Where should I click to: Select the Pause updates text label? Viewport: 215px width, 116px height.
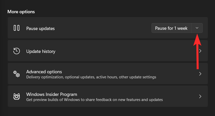click(41, 28)
